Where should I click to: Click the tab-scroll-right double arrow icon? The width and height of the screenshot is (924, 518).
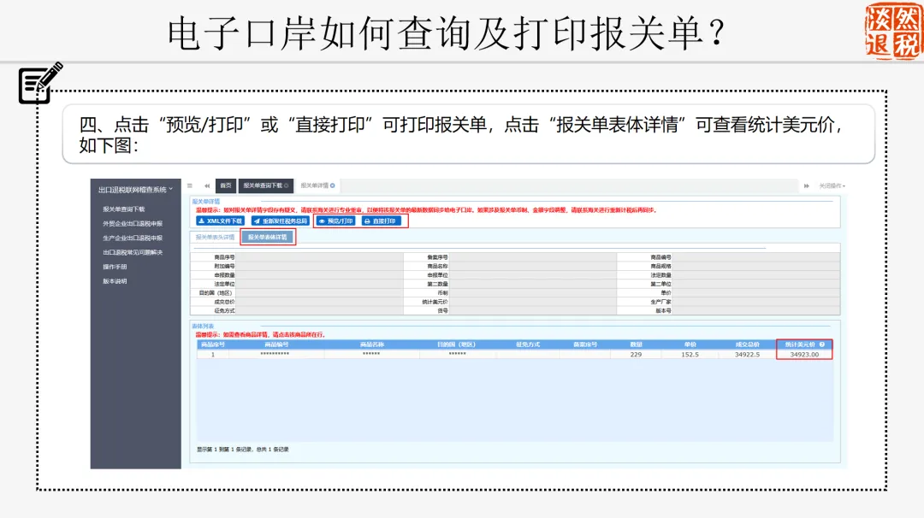(806, 186)
